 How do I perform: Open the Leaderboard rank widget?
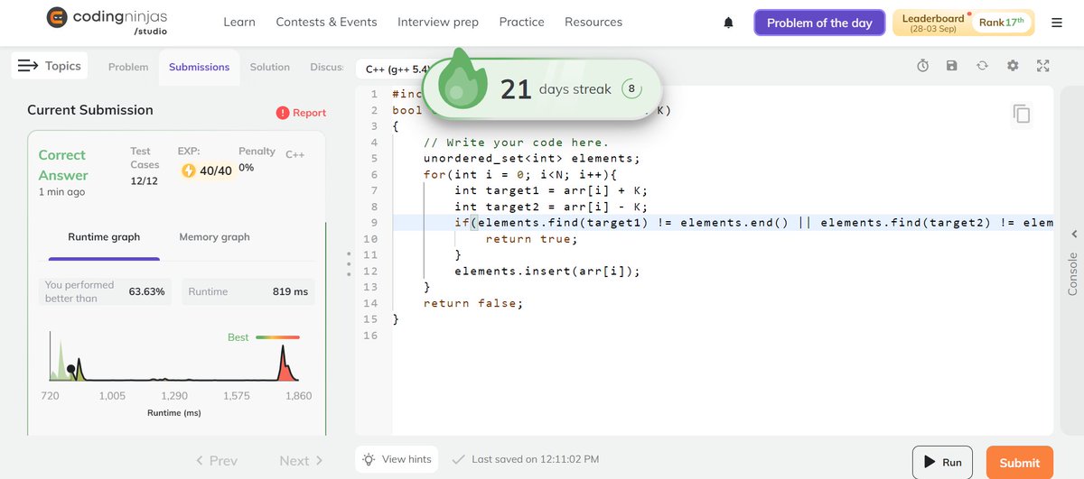[963, 23]
